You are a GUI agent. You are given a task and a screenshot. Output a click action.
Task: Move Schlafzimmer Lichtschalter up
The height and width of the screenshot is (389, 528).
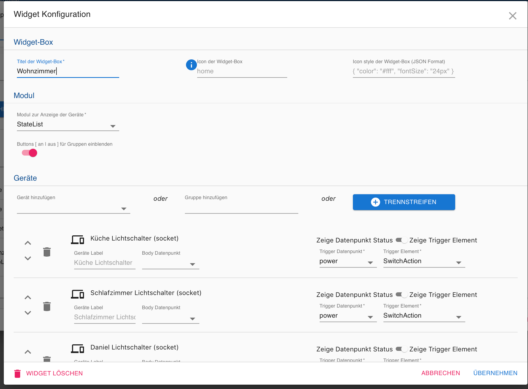[28, 297]
